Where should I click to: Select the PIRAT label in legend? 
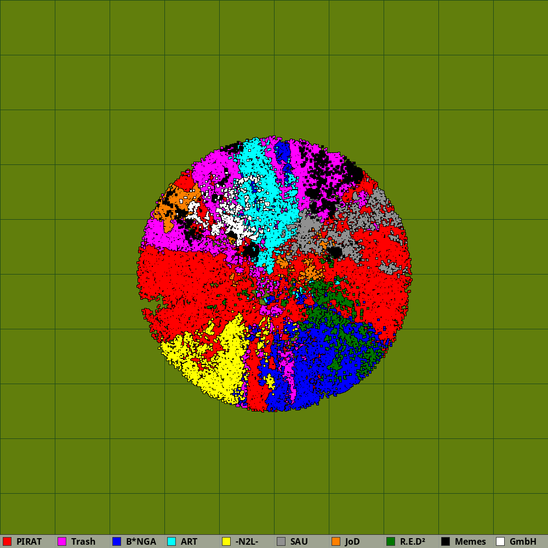29,541
